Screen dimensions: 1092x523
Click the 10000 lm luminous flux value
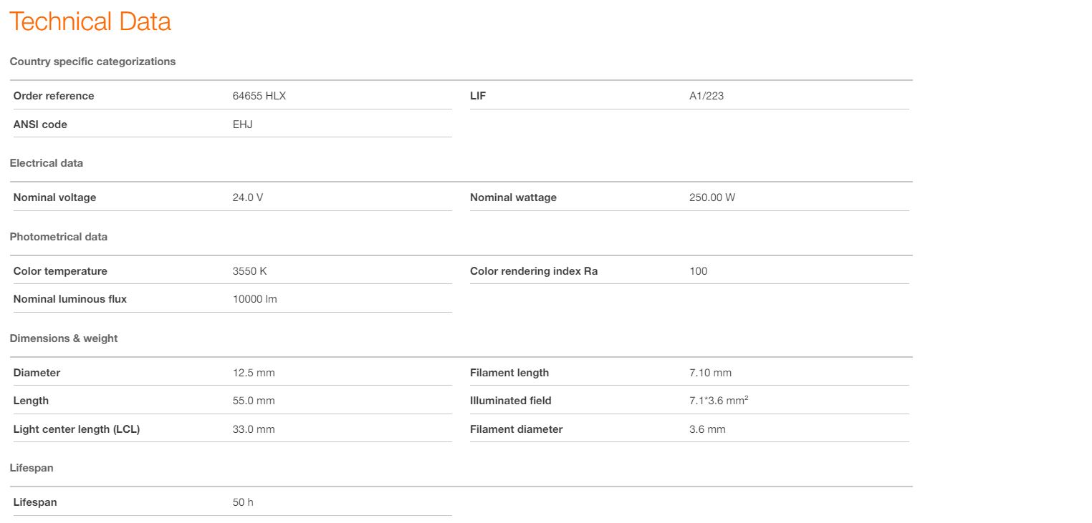tap(254, 299)
